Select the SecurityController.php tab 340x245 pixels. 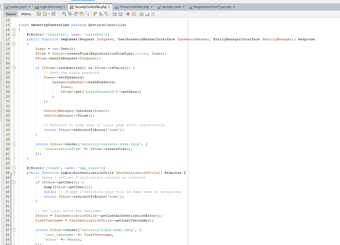coord(91,7)
